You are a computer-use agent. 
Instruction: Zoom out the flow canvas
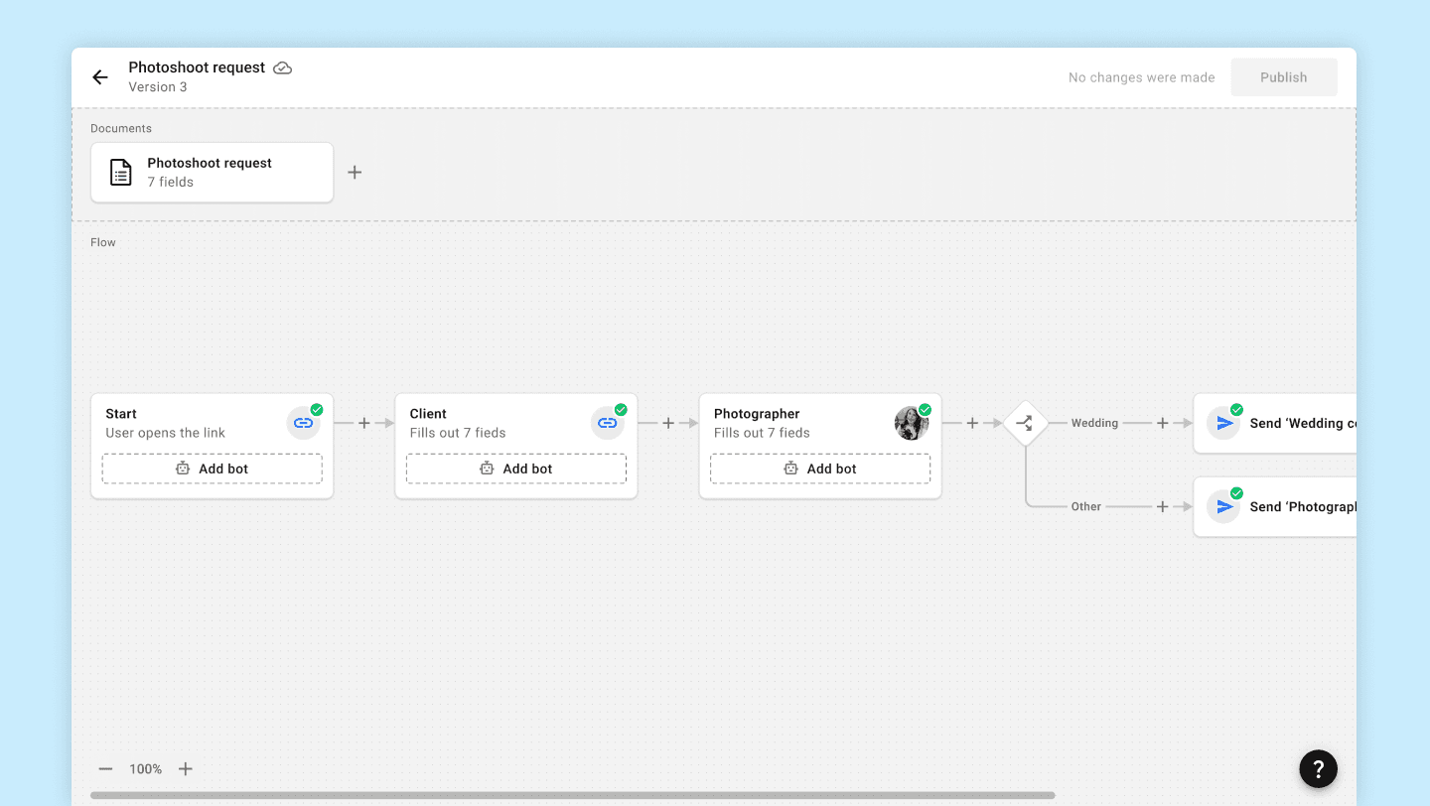click(x=106, y=769)
